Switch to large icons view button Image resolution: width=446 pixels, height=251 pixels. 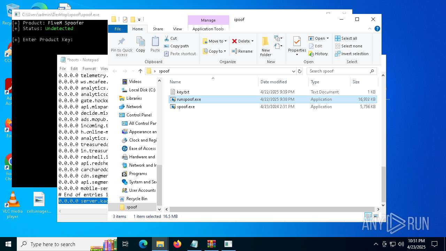point(376,216)
